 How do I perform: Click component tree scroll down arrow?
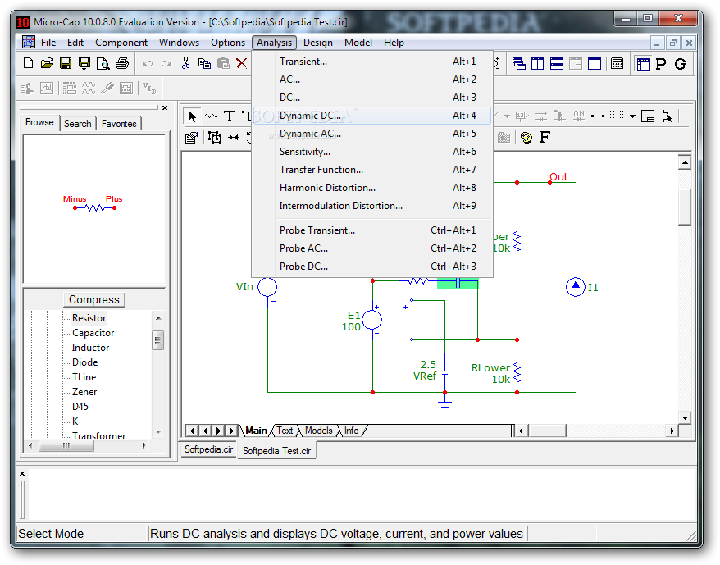click(158, 432)
